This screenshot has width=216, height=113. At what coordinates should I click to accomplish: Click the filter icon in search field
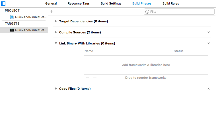[147, 12]
